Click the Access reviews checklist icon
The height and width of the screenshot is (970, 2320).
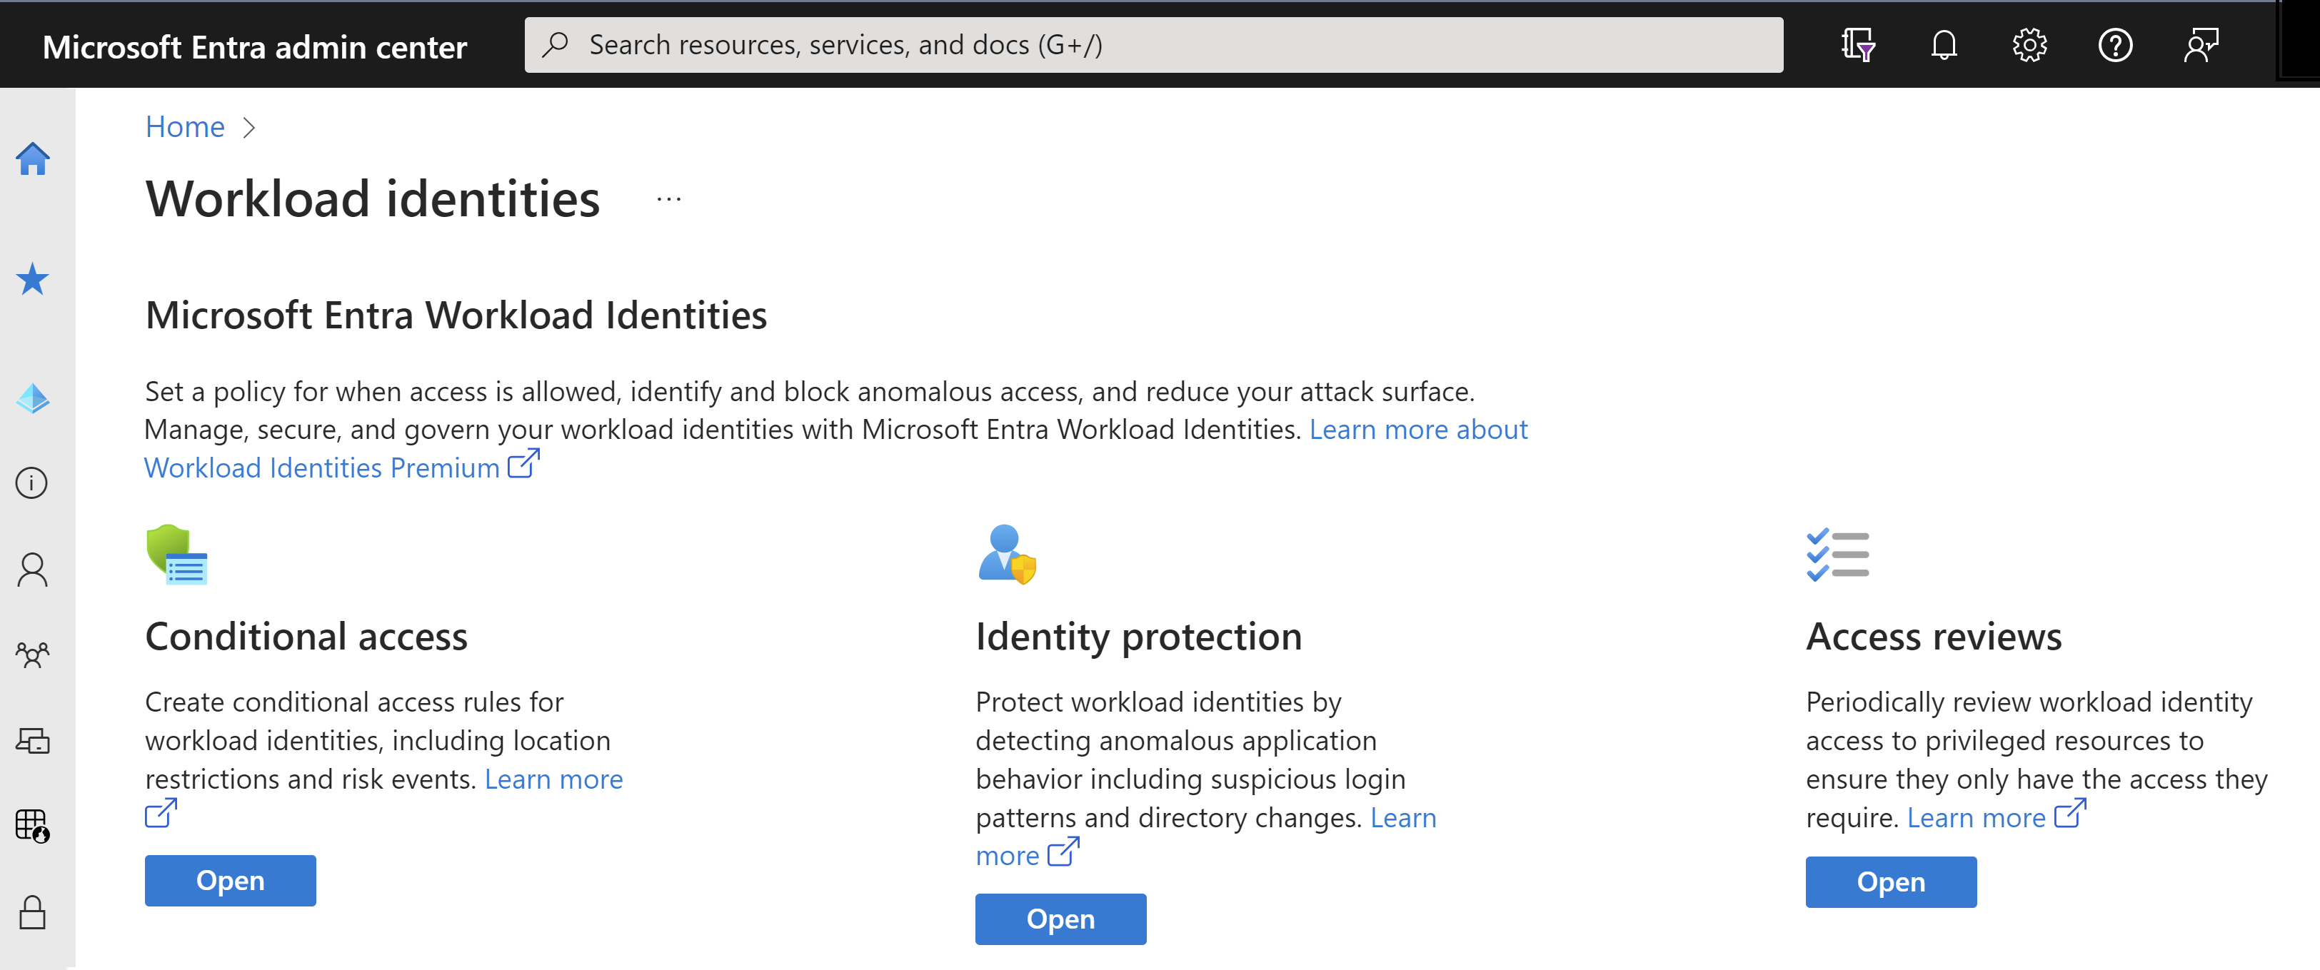1837,554
